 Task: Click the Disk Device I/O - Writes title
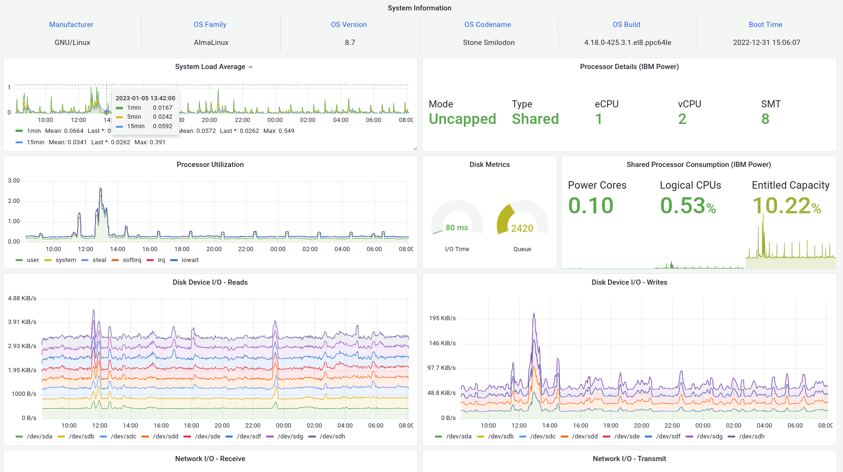pyautogui.click(x=629, y=282)
